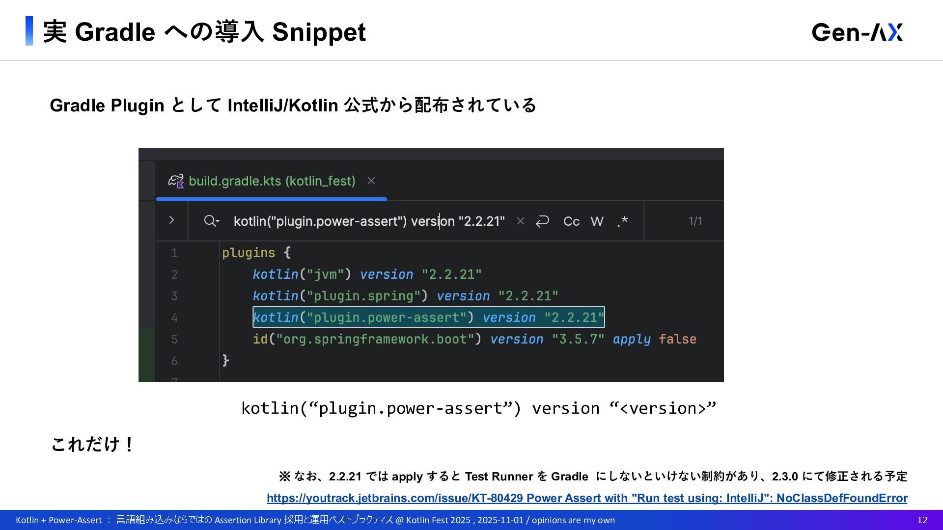
Task: Close the build.gradle.kts editor tab
Action: 371,181
